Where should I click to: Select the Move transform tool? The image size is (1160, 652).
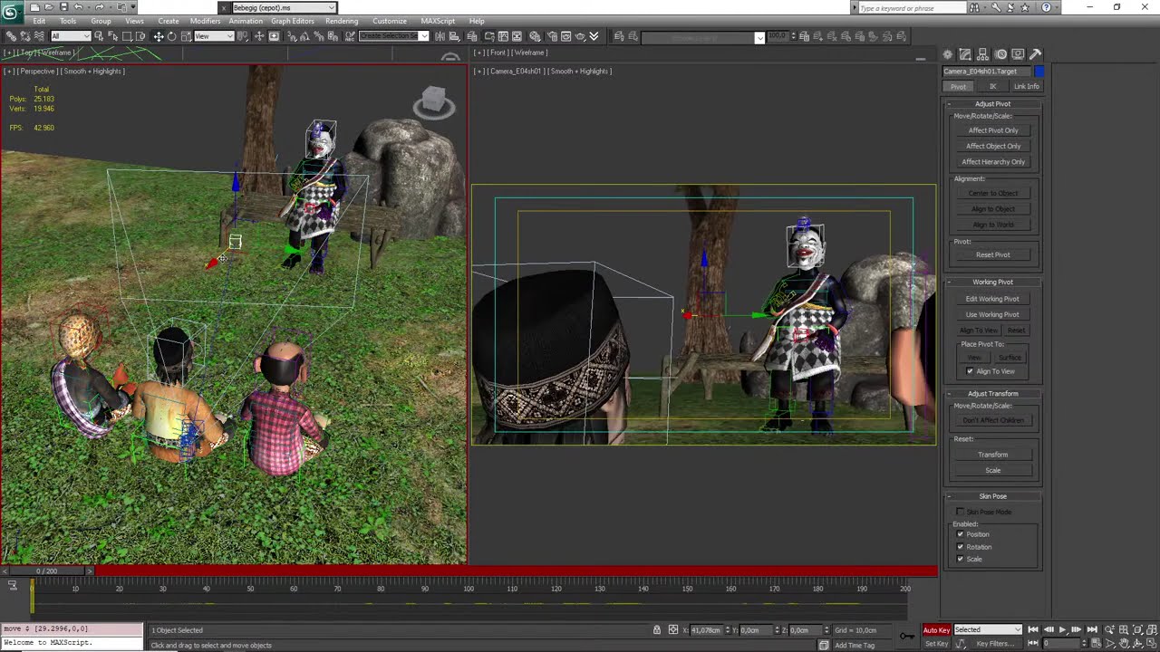(x=158, y=36)
